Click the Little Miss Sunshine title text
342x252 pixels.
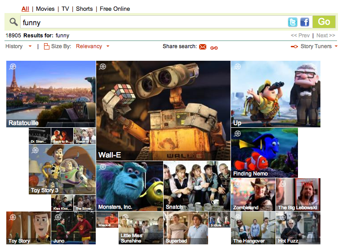click(132, 238)
